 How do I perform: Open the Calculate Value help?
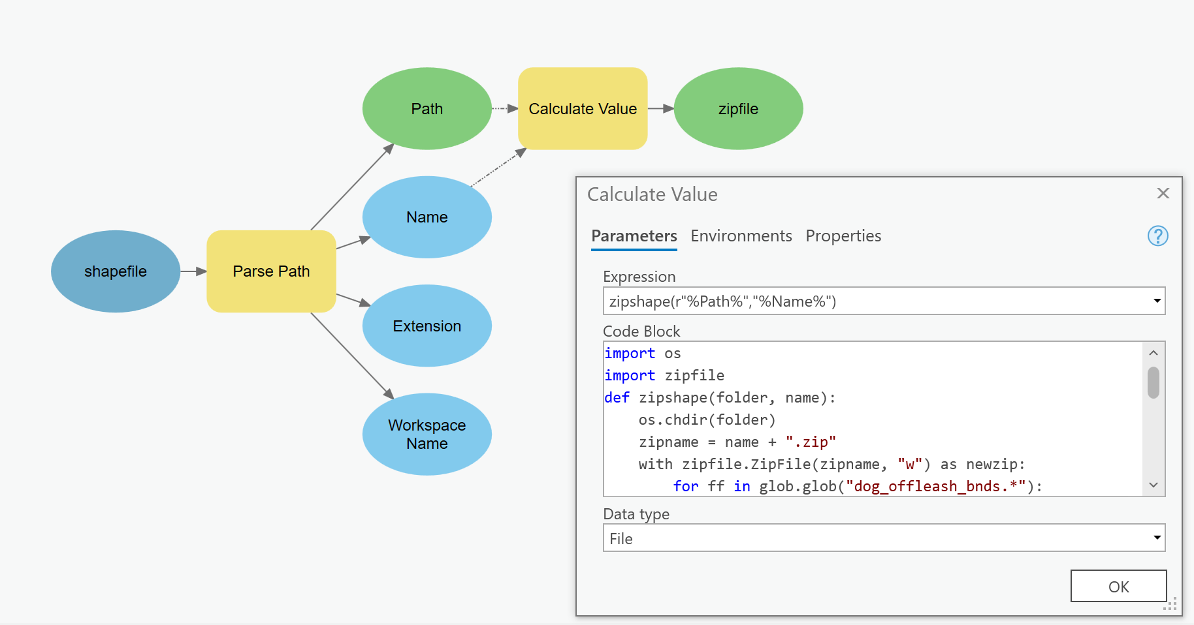(1157, 236)
